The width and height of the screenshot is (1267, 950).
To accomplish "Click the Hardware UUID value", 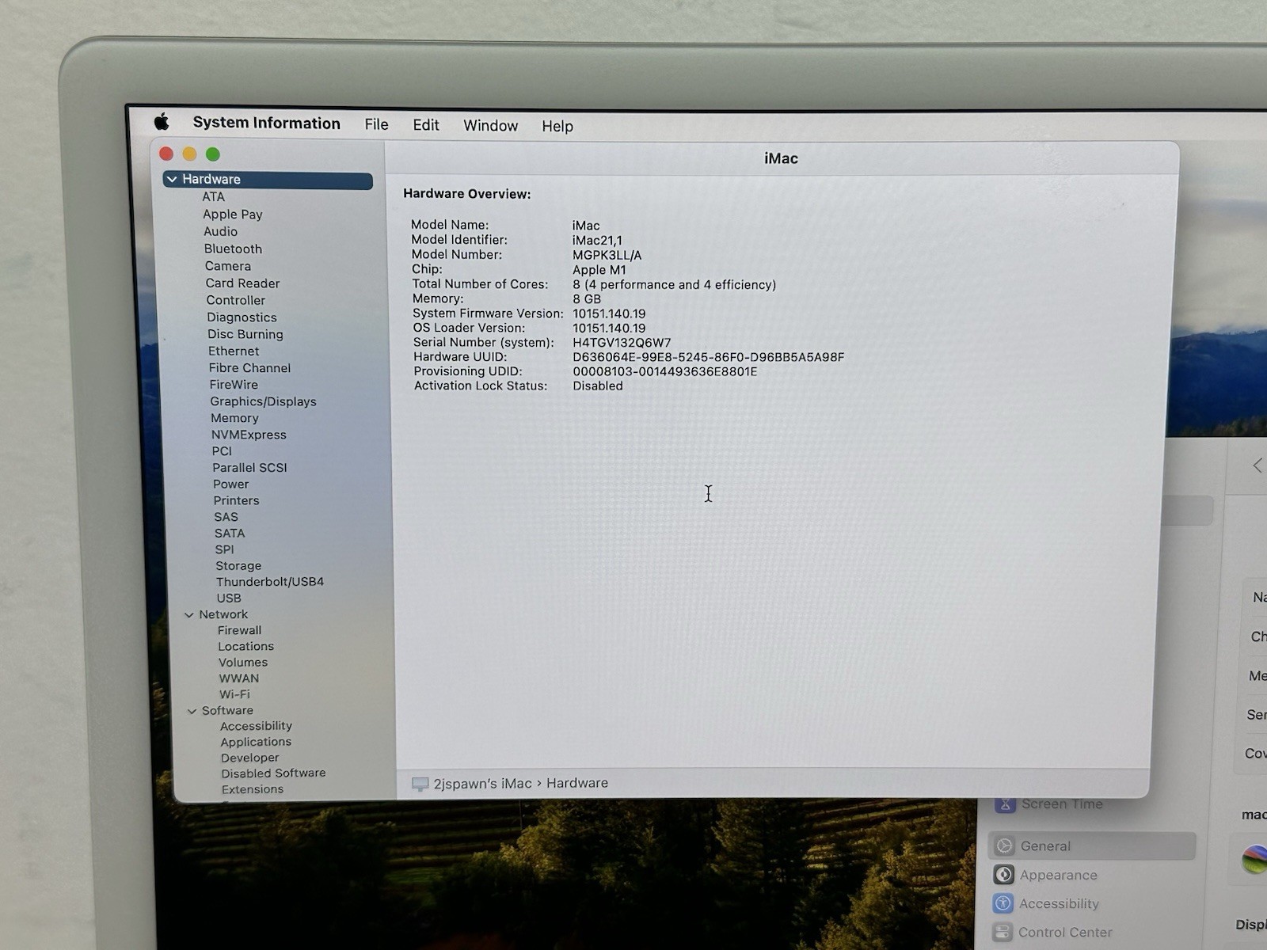I will coord(708,357).
